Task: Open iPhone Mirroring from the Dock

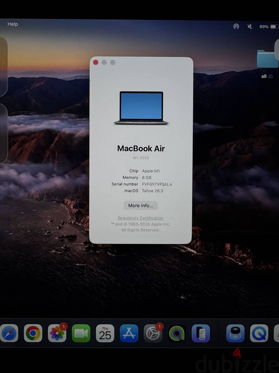Action: (201, 333)
